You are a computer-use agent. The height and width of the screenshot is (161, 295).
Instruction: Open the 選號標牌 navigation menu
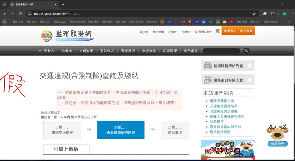point(128,51)
